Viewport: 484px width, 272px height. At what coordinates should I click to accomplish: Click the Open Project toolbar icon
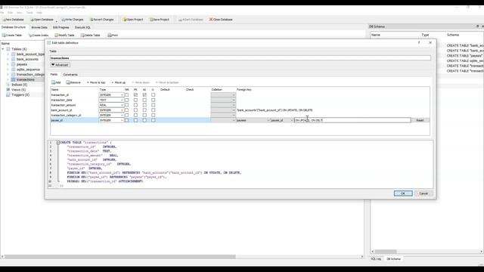tap(125, 20)
